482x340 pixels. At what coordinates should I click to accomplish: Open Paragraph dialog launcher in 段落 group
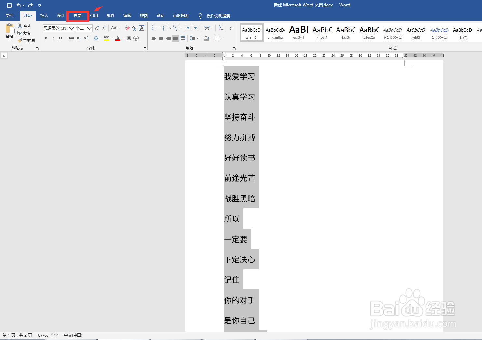coord(234,49)
